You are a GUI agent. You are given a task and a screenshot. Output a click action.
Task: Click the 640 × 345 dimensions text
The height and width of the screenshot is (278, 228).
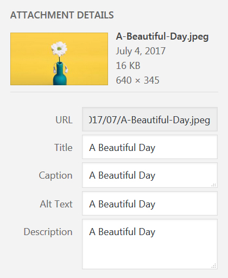pyautogui.click(x=137, y=80)
